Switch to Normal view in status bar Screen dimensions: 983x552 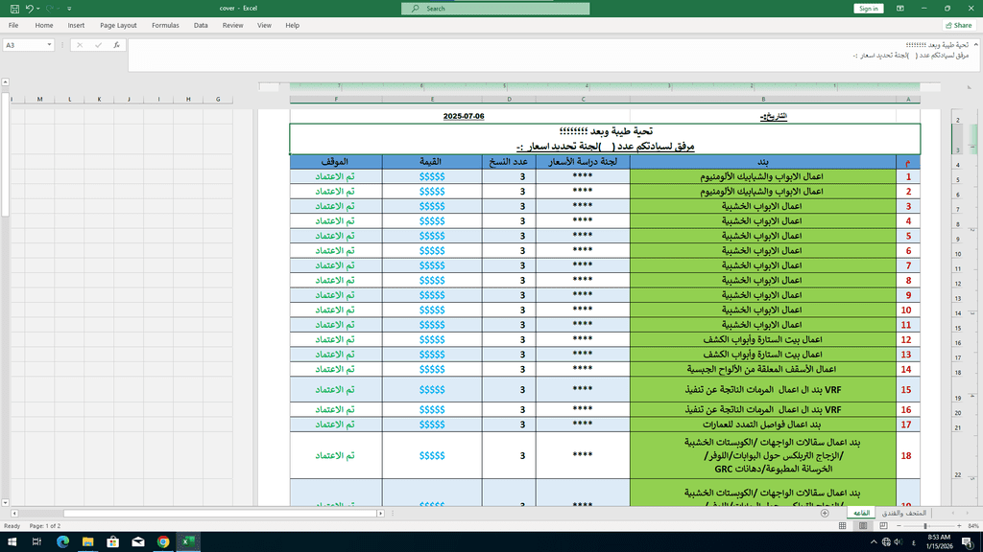pyautogui.click(x=843, y=526)
